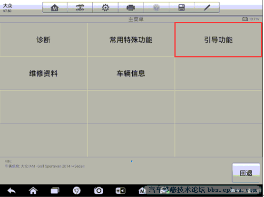The height and width of the screenshot is (197, 264).
Task: Select the pencil edit icon
Action: click(207, 8)
